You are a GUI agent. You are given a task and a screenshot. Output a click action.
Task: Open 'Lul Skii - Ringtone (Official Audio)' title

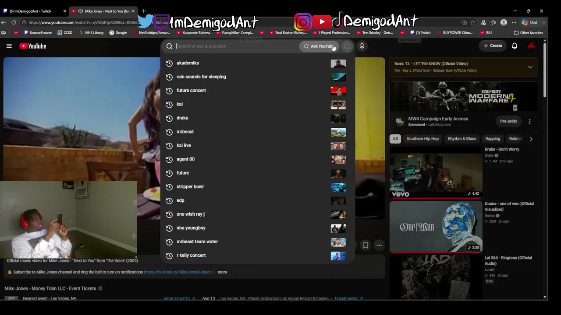pos(508,261)
